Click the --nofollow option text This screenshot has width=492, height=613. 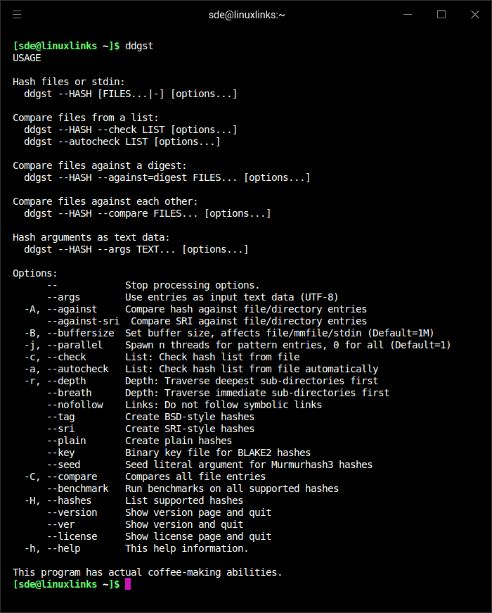pos(75,405)
